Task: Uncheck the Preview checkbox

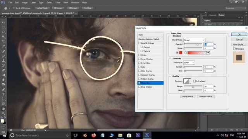Action: tap(234, 49)
